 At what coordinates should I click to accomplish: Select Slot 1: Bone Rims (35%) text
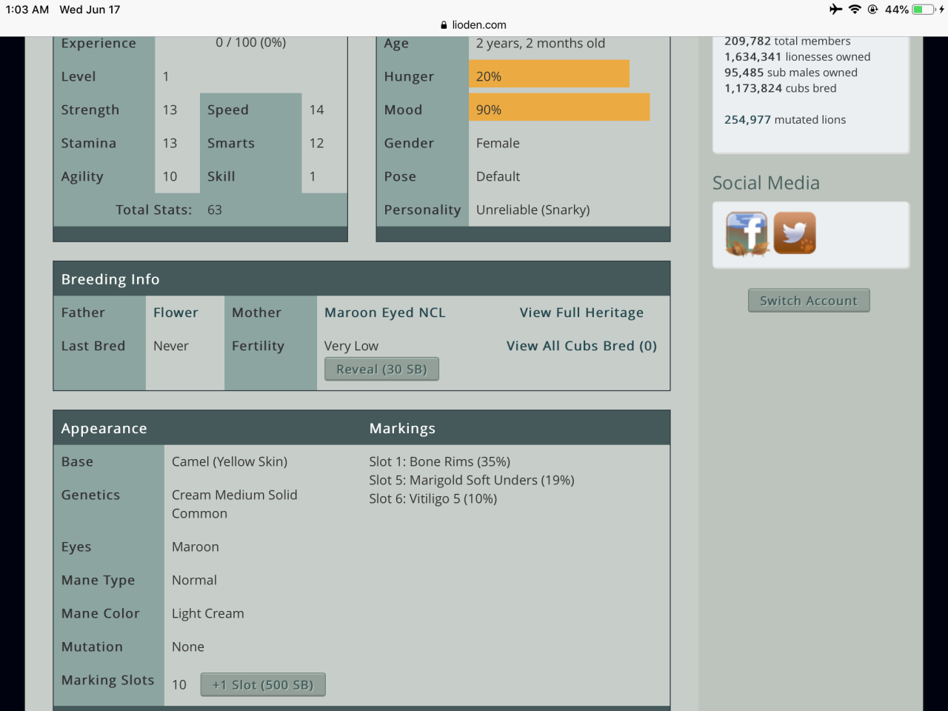tap(440, 461)
